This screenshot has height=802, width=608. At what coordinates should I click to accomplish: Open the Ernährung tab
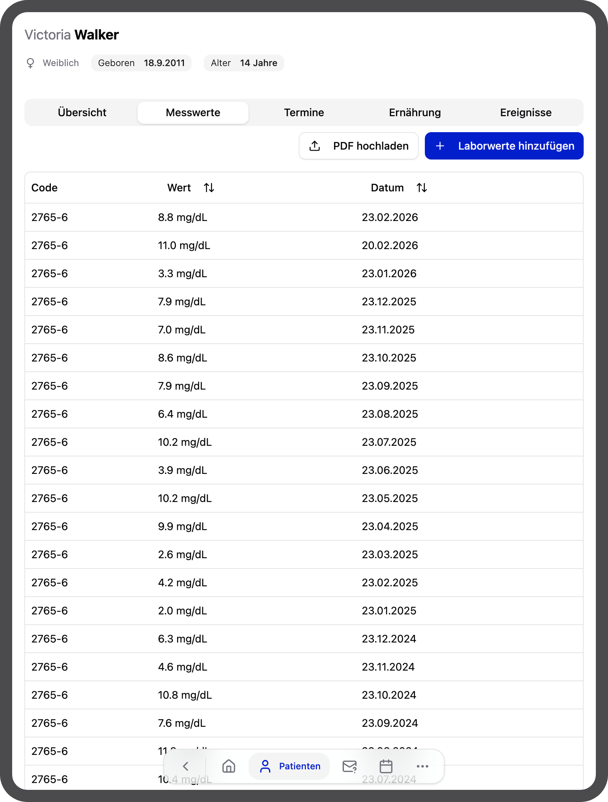pyautogui.click(x=415, y=112)
